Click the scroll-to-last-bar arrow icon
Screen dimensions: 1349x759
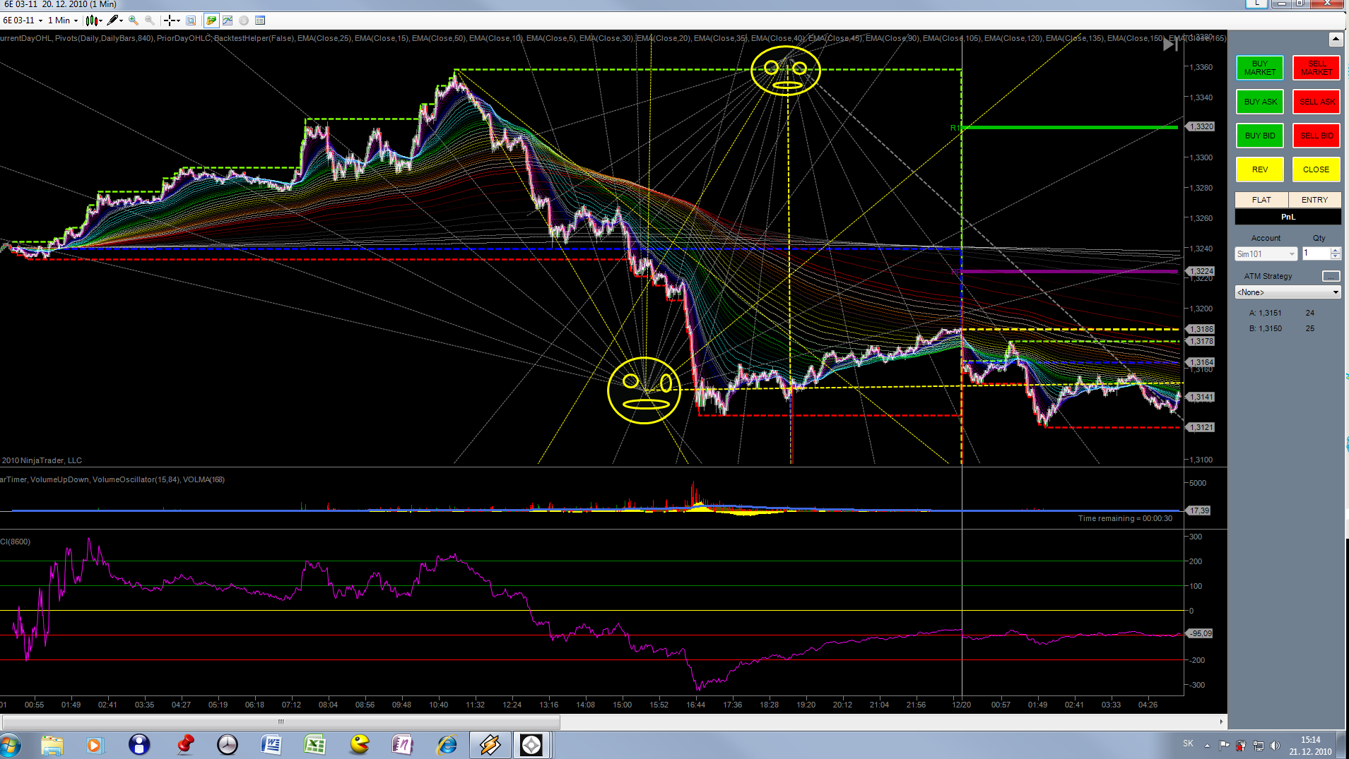click(x=1170, y=44)
